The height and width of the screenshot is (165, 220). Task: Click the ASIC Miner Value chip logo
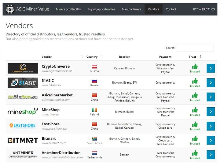click(10, 9)
